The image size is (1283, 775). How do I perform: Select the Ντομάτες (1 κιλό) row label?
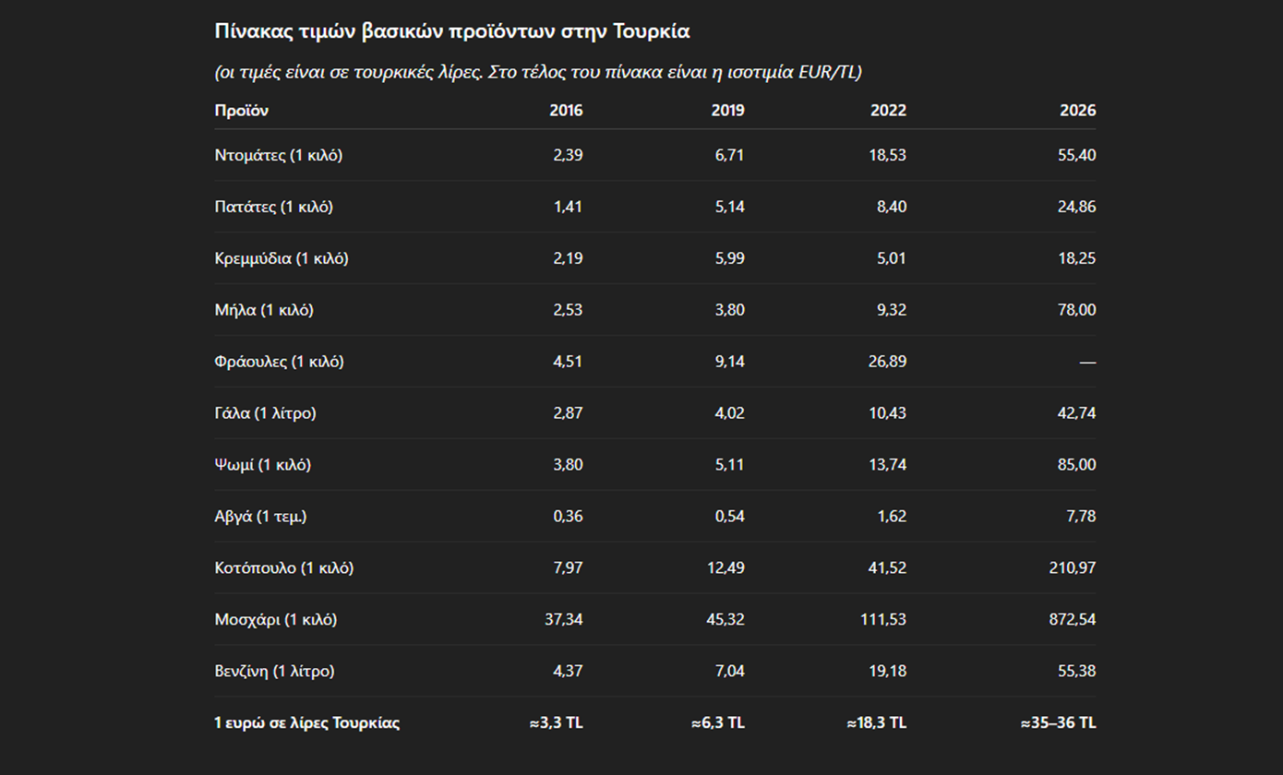point(278,155)
